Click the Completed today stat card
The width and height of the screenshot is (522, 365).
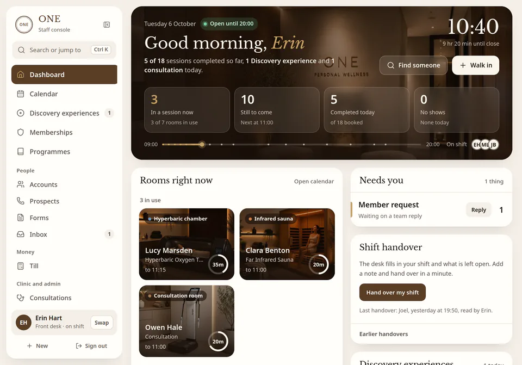[366, 110]
